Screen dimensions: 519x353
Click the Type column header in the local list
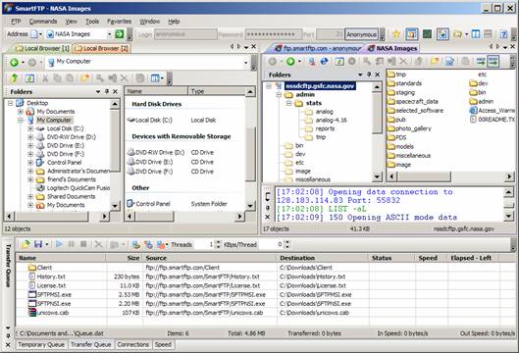(217, 91)
